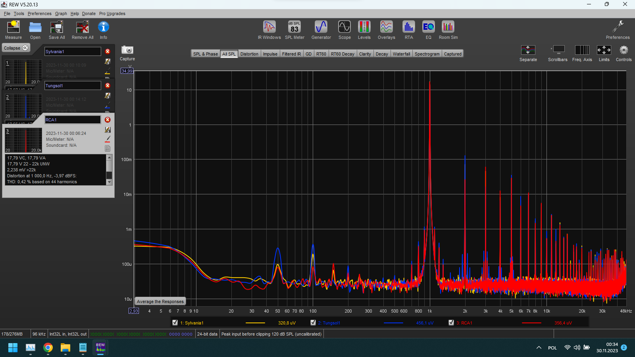Open the SPL Meter
Image resolution: width=635 pixels, height=357 pixels.
(294, 30)
